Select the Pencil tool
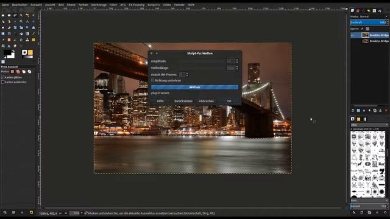This screenshot has width=390, height=219. pyautogui.click(x=34, y=33)
